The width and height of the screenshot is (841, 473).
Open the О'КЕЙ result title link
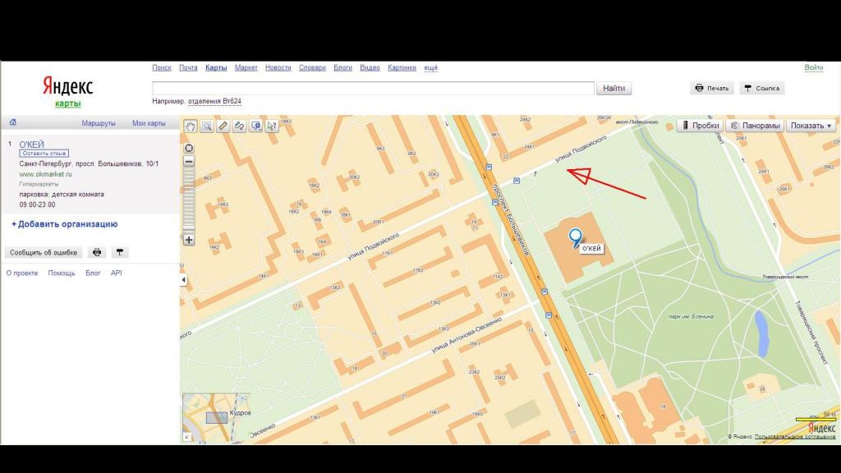coord(32,145)
